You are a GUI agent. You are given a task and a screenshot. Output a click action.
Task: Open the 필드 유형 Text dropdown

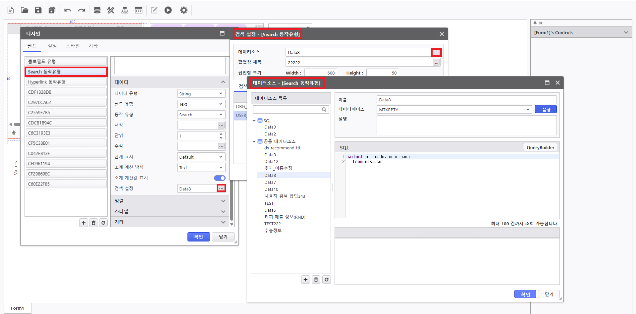coord(201,104)
